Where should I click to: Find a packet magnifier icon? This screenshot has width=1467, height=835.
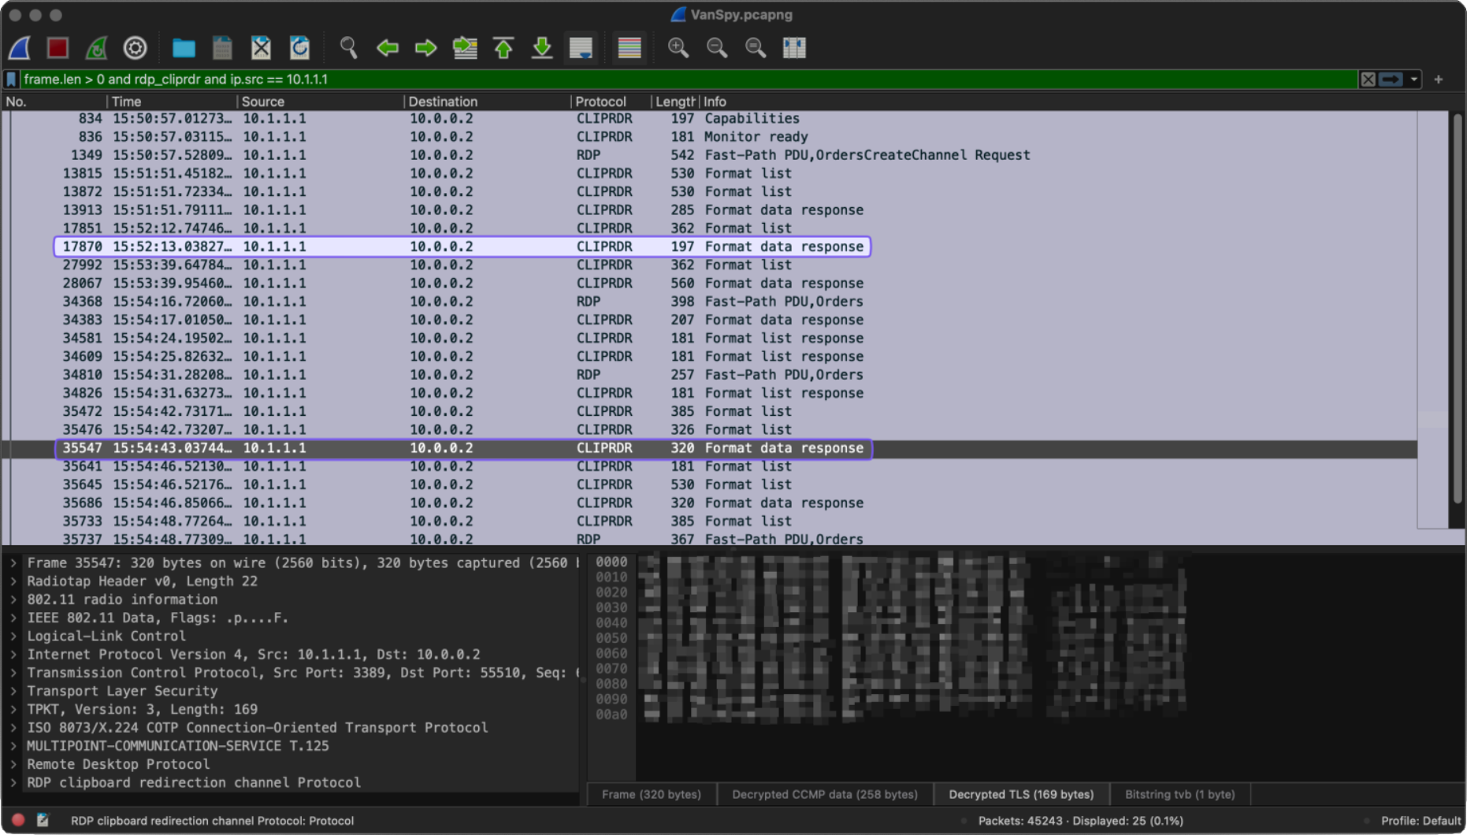(348, 48)
